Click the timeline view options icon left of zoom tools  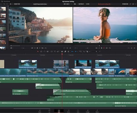point(80,51)
